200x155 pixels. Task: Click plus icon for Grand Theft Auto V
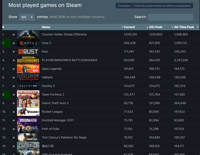(x=14, y=103)
